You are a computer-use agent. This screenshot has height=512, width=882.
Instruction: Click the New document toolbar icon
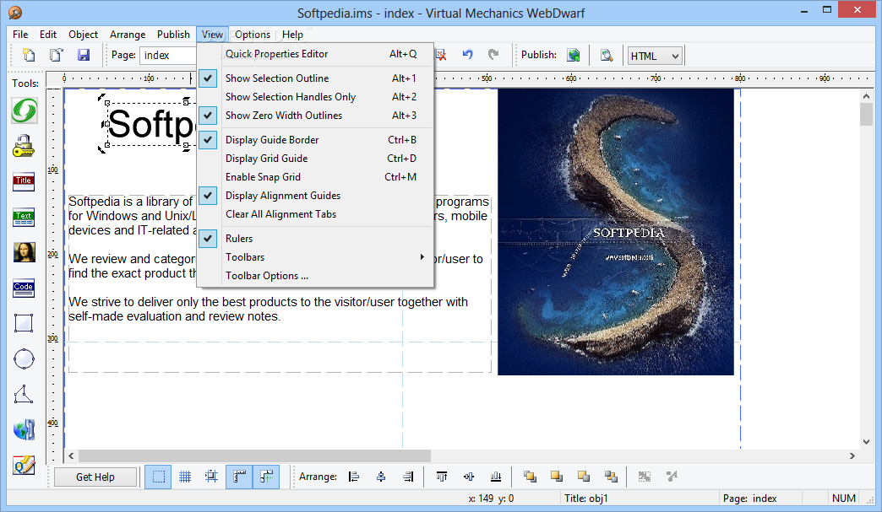(28, 55)
